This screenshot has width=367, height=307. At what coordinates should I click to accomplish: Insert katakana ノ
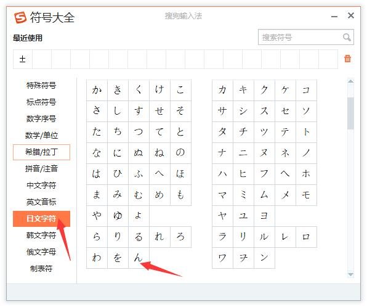[306, 153]
